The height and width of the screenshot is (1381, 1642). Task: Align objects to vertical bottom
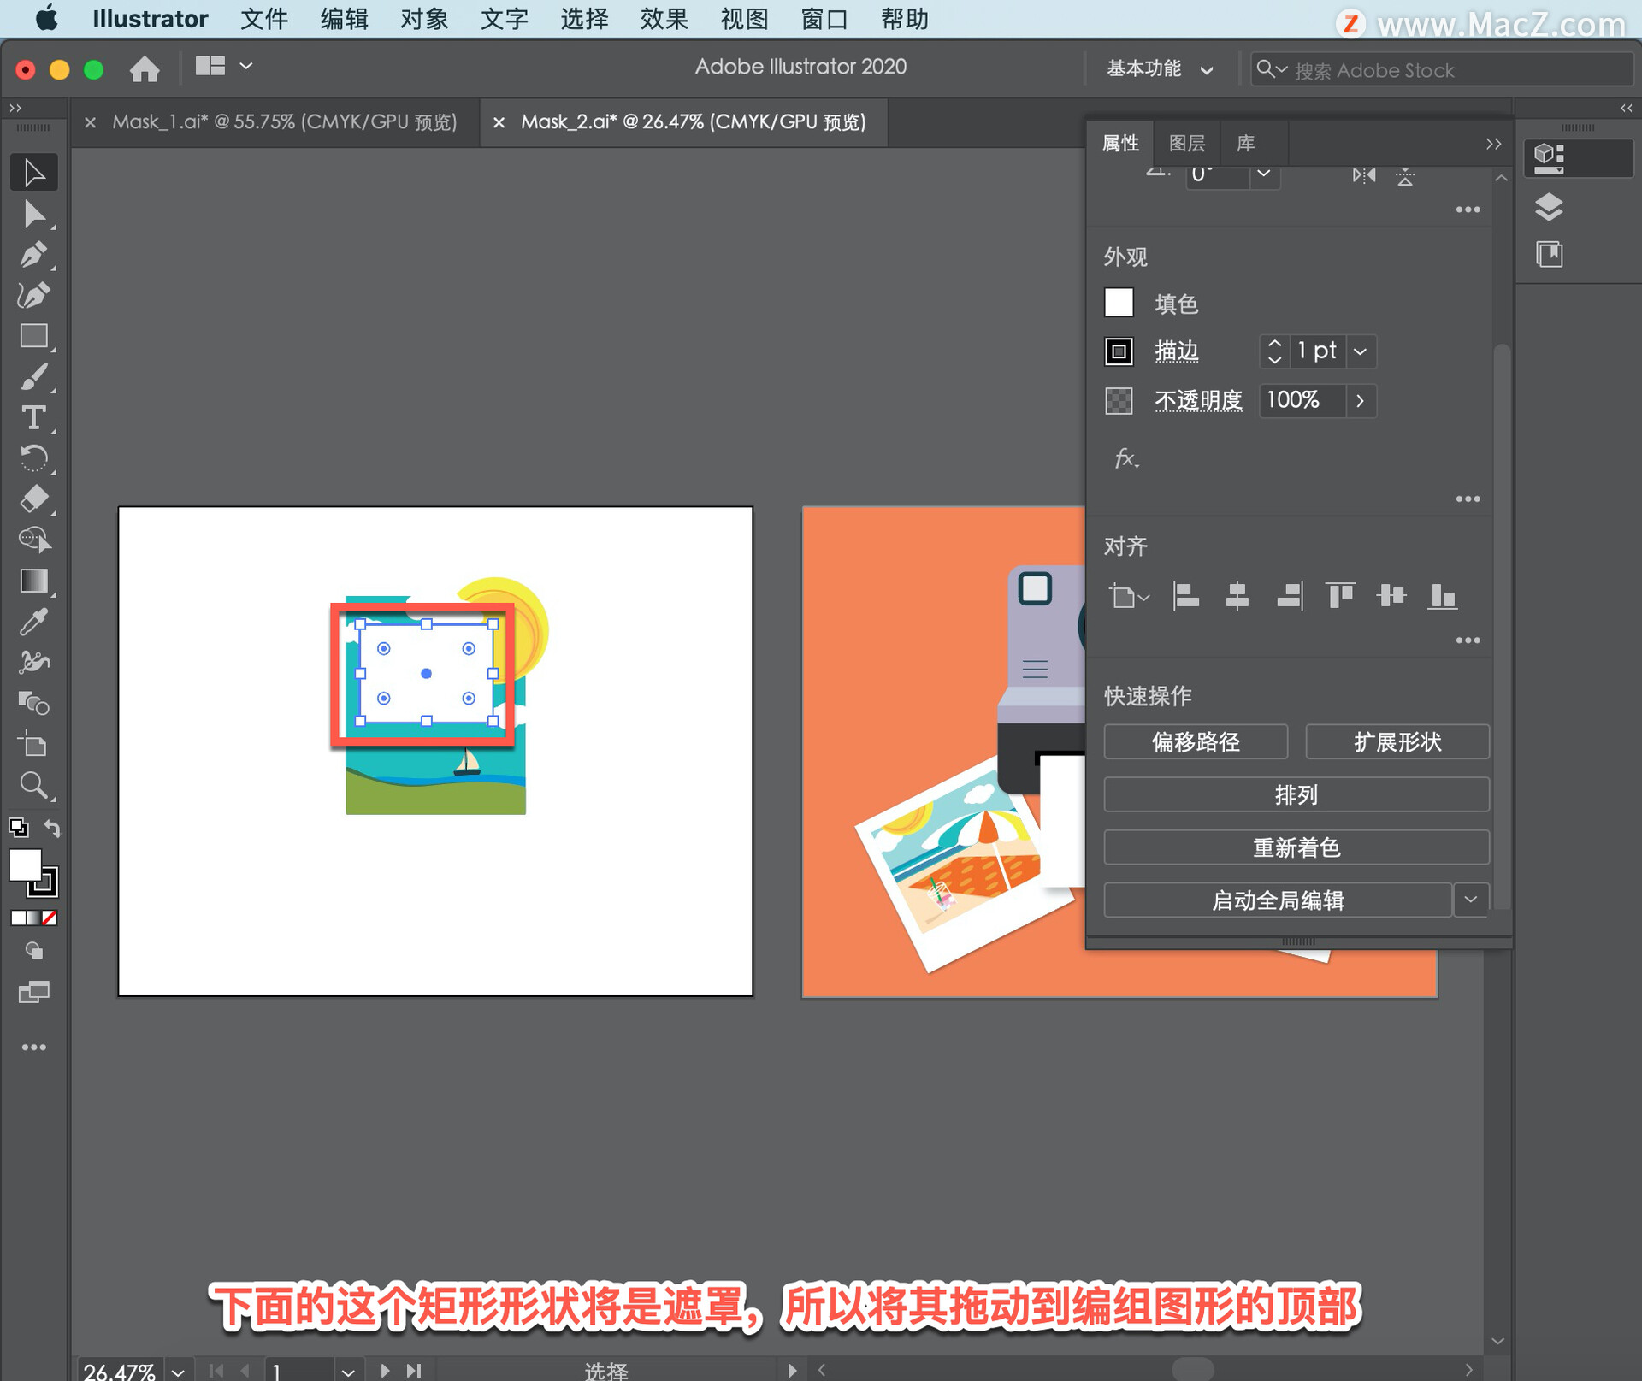click(x=1443, y=595)
